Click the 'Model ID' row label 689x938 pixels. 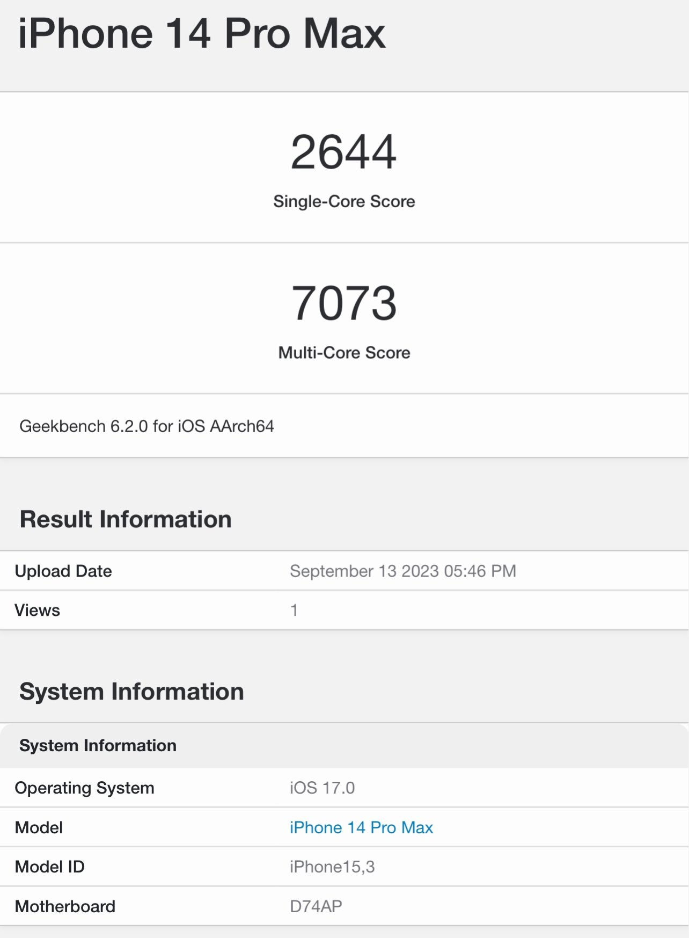[x=49, y=867]
